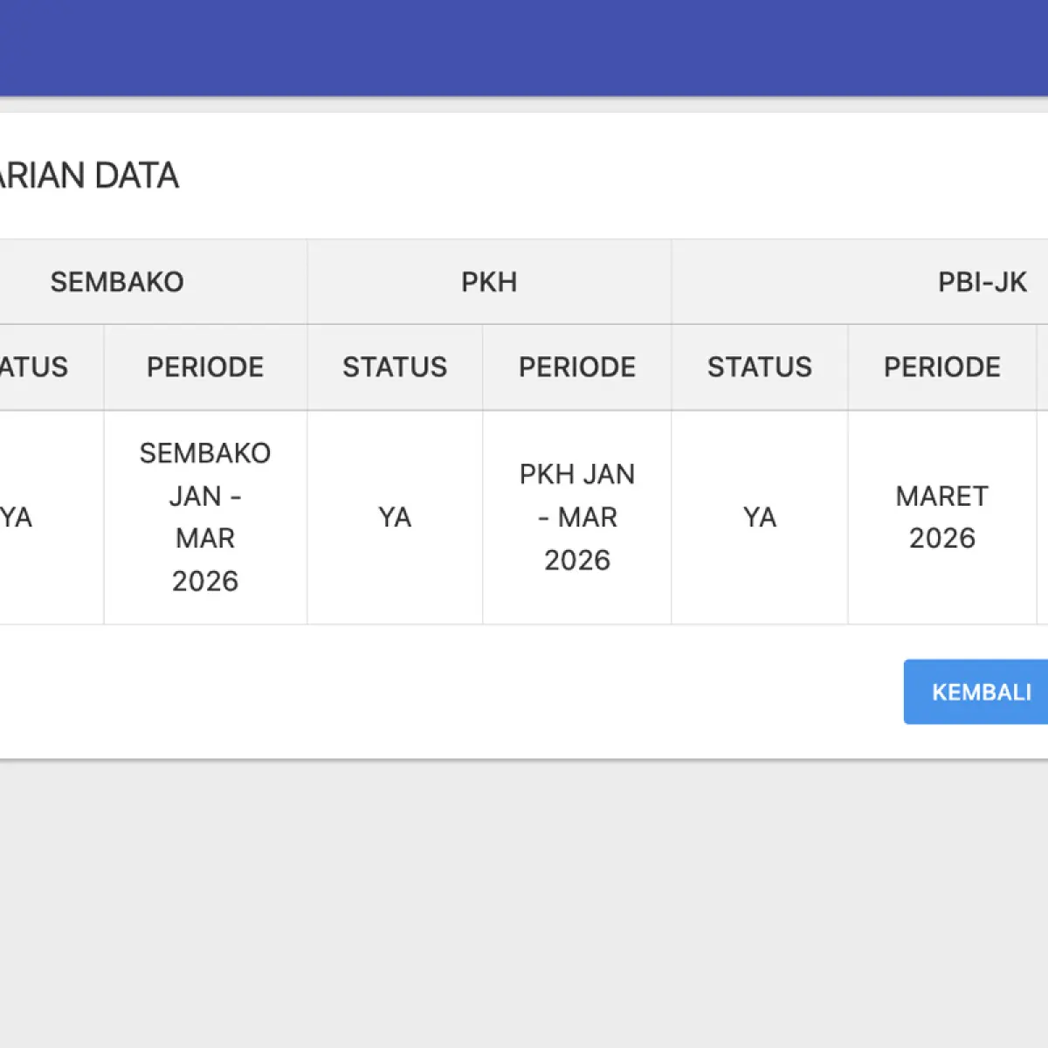Click the partially visible STATUS header under SEMBAKO
1048x1048 pixels.
click(52, 367)
